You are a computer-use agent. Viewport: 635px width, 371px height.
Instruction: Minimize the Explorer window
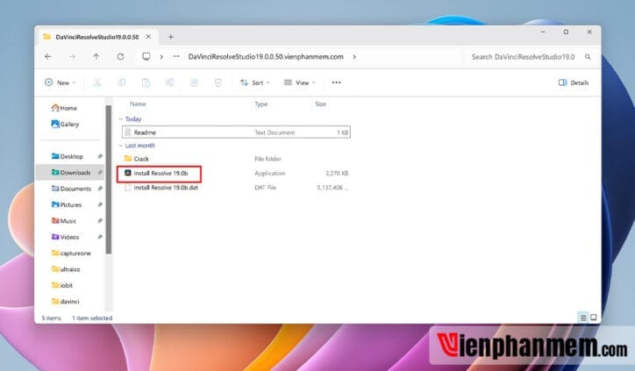543,32
